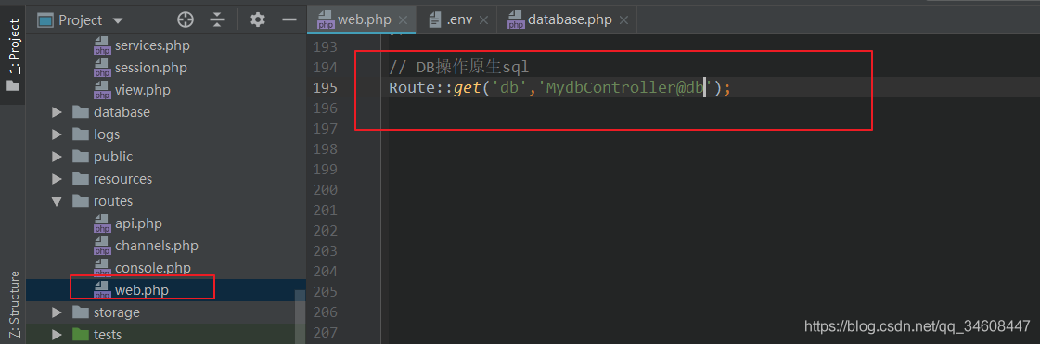Select the storage folder icon
This screenshot has width=1040, height=344.
click(81, 312)
